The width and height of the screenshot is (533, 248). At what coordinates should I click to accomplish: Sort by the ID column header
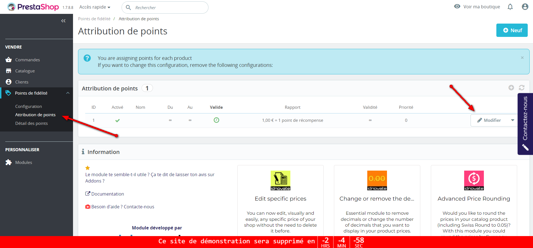tap(94, 107)
